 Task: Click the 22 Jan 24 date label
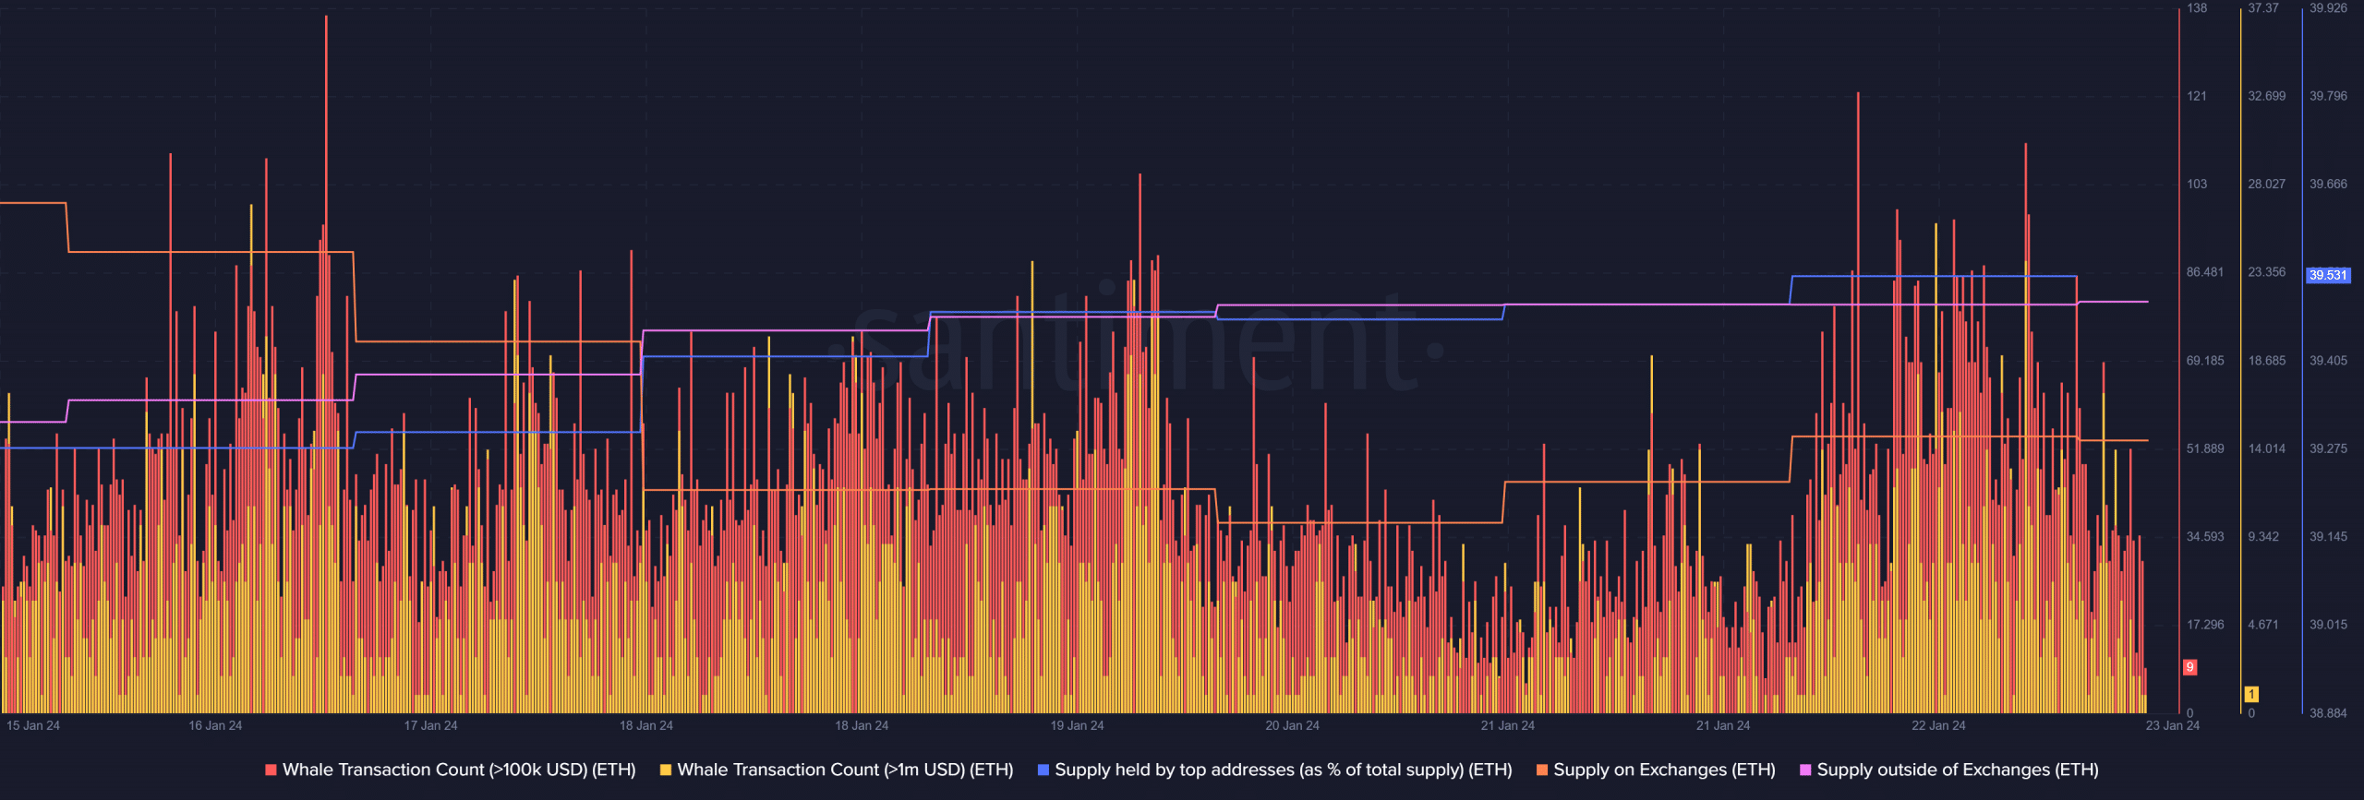click(x=1938, y=725)
